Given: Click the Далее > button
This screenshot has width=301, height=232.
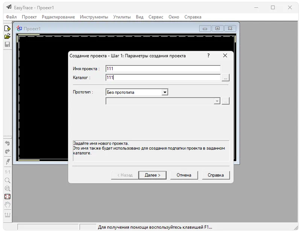Looking at the screenshot, I should click(152, 175).
